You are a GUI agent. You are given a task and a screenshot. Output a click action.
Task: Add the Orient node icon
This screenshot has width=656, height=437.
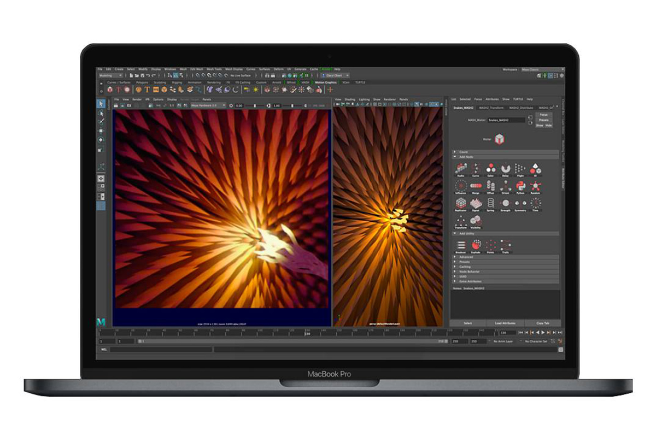pyautogui.click(x=506, y=186)
